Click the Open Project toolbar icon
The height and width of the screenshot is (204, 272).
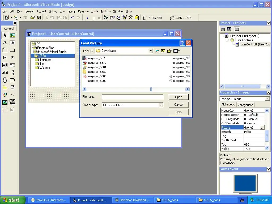point(32,18)
